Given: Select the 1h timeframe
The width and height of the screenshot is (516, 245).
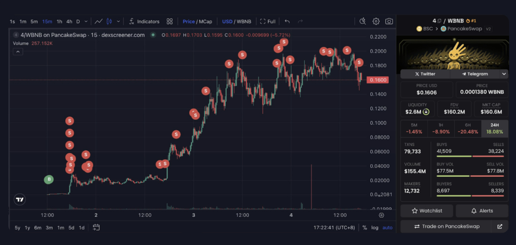Looking at the screenshot, I should coord(59,21).
